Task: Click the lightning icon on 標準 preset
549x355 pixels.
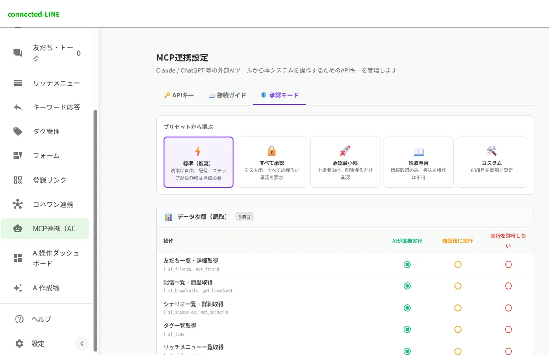Action: point(198,151)
